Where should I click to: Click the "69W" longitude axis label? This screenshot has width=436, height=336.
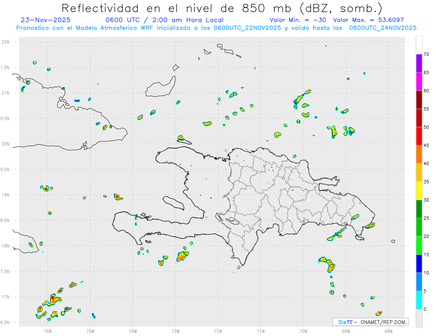346,331
